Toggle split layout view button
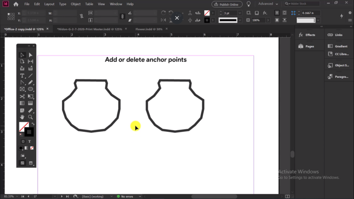The image size is (354, 199). click(x=287, y=197)
